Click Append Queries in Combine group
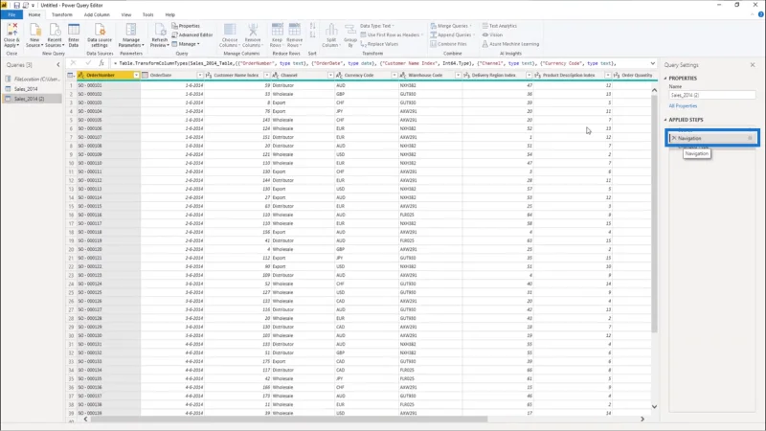This screenshot has width=766, height=431. 452,35
